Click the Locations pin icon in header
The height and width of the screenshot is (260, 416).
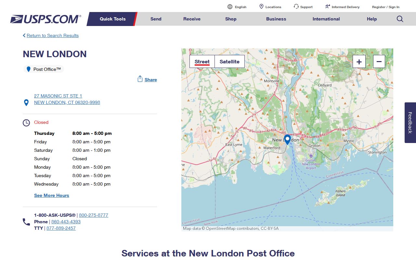point(261,6)
